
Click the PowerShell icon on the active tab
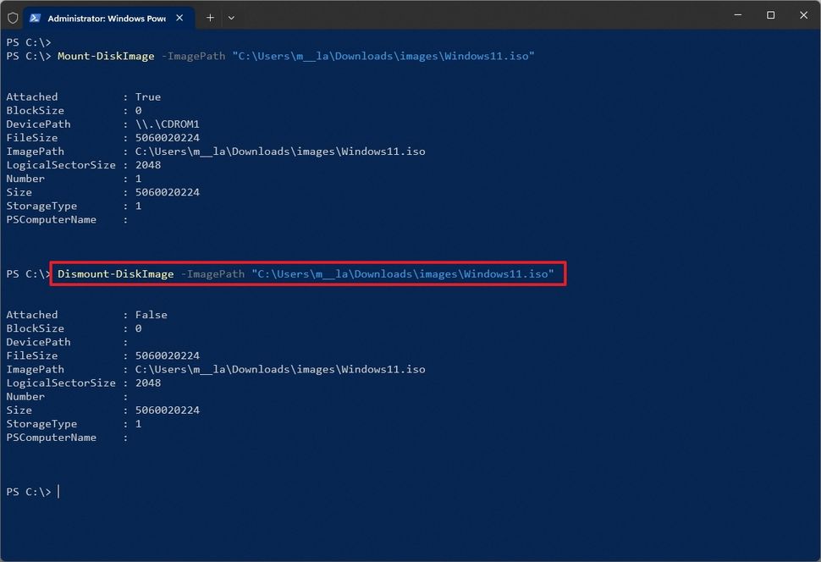click(34, 17)
